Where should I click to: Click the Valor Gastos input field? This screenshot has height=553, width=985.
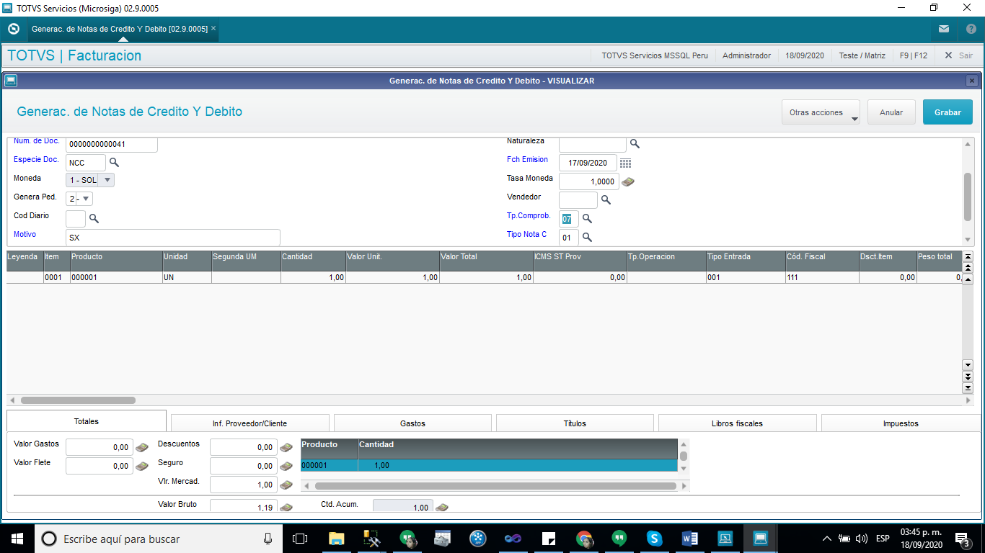pos(100,447)
